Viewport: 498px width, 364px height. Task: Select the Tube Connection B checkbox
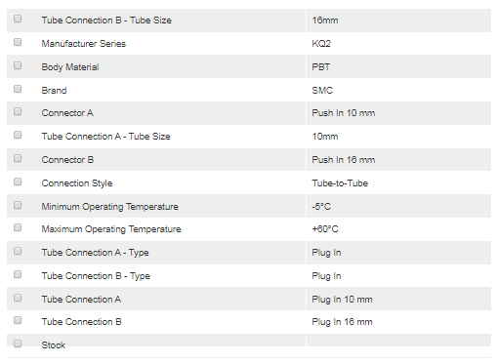[18, 320]
